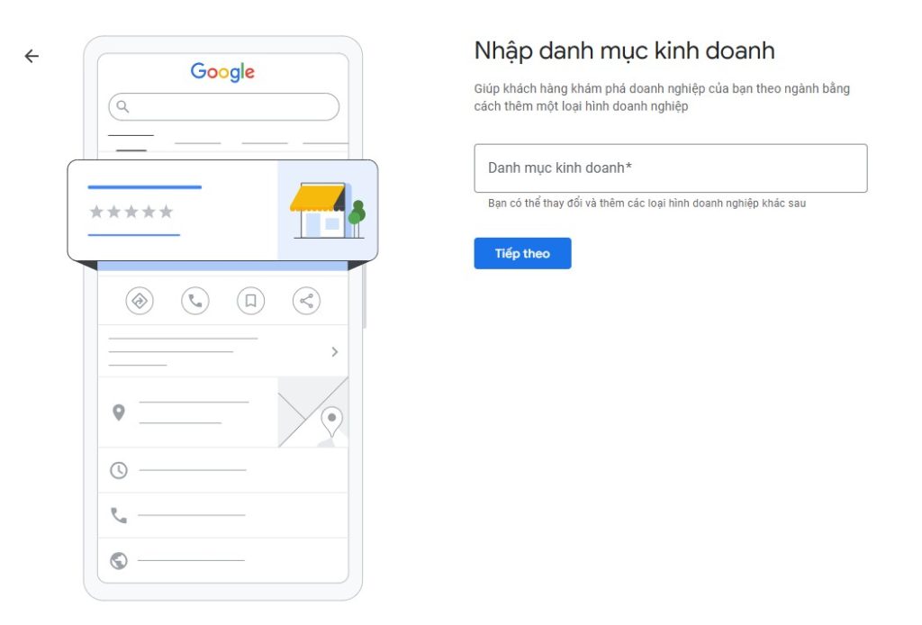
Task: Click hint text starting Bạn có thể thay đổi
Action: point(646,204)
